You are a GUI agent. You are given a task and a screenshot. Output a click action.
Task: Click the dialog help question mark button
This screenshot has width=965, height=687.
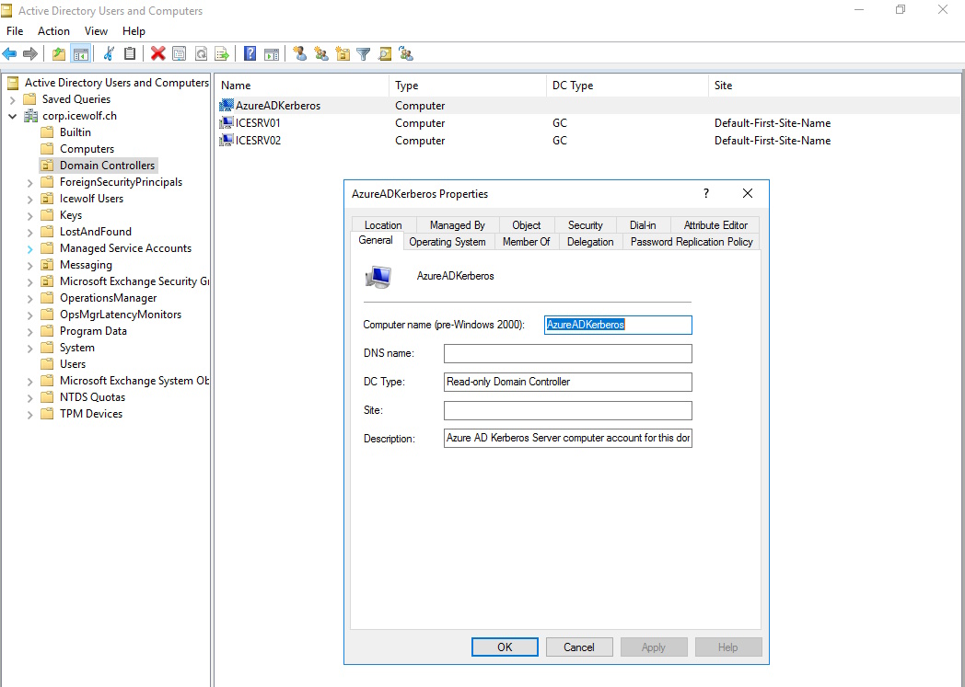[x=706, y=193]
